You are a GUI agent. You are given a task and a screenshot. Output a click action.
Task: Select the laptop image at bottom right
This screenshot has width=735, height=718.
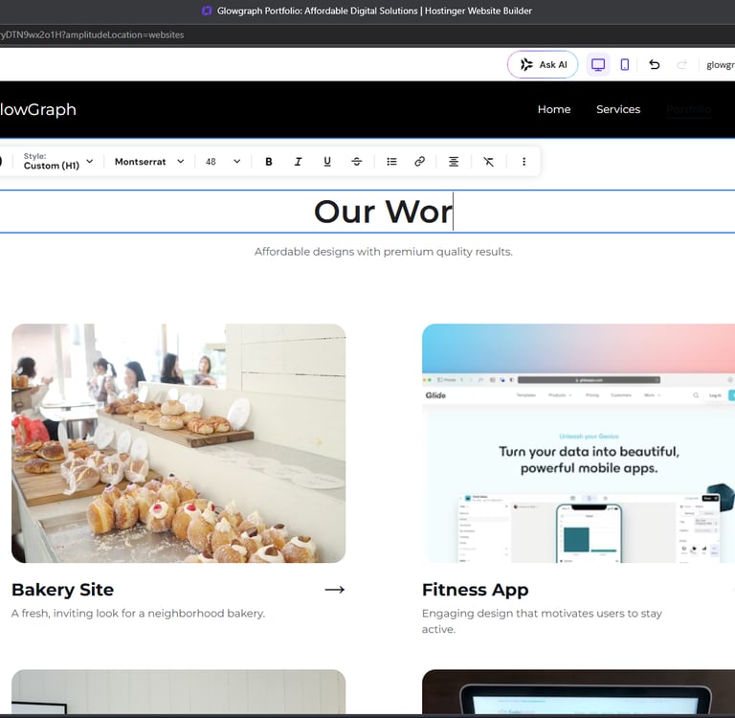pyautogui.click(x=578, y=692)
